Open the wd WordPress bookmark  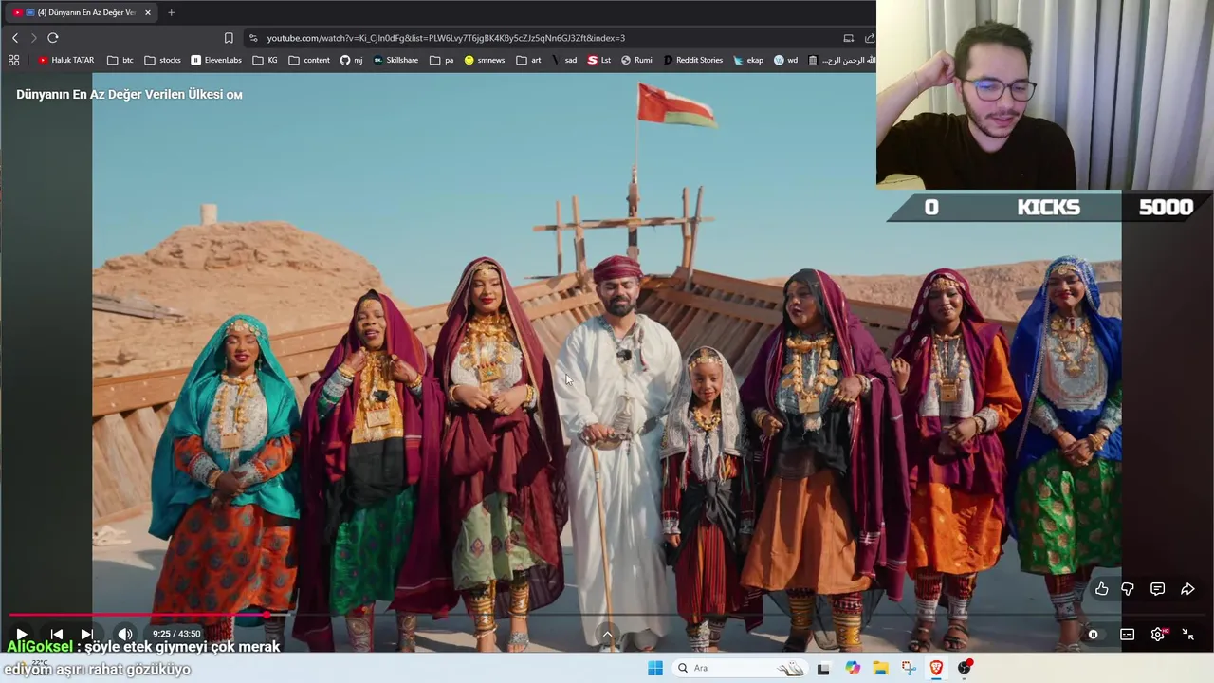pyautogui.click(x=785, y=60)
